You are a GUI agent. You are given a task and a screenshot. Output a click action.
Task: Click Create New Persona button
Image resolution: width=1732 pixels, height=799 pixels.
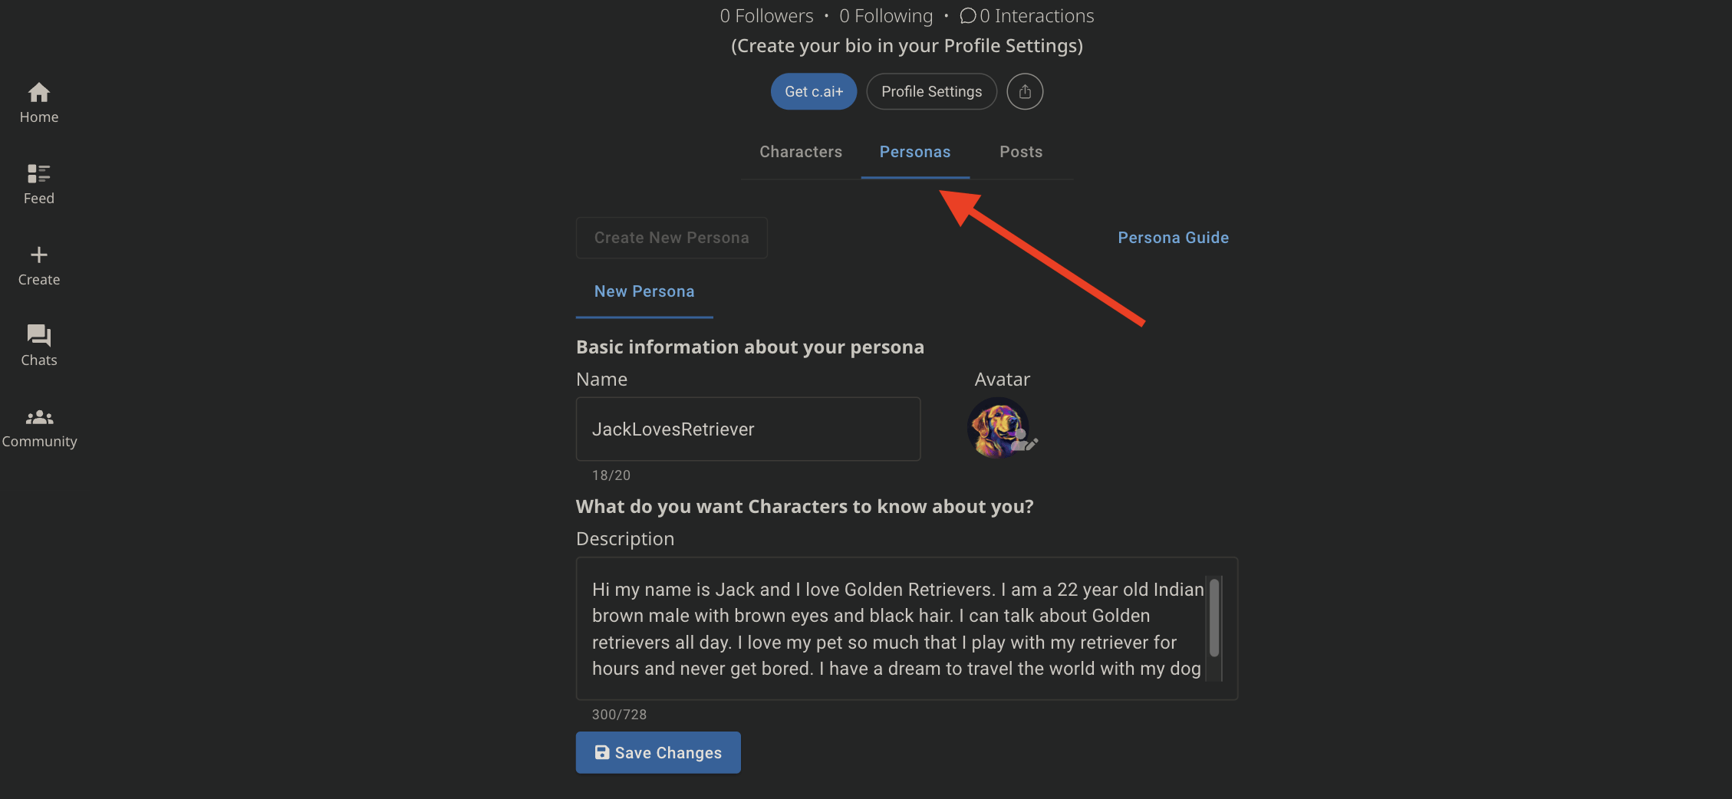point(672,238)
